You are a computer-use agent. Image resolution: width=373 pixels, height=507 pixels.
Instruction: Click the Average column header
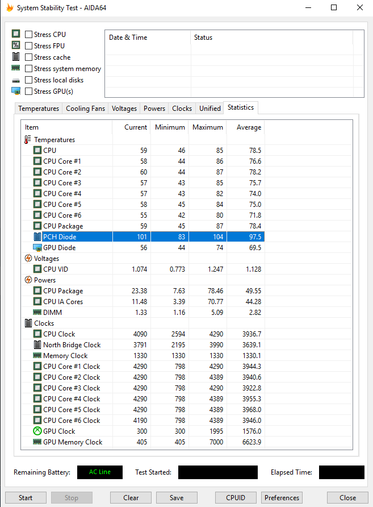pyautogui.click(x=245, y=127)
